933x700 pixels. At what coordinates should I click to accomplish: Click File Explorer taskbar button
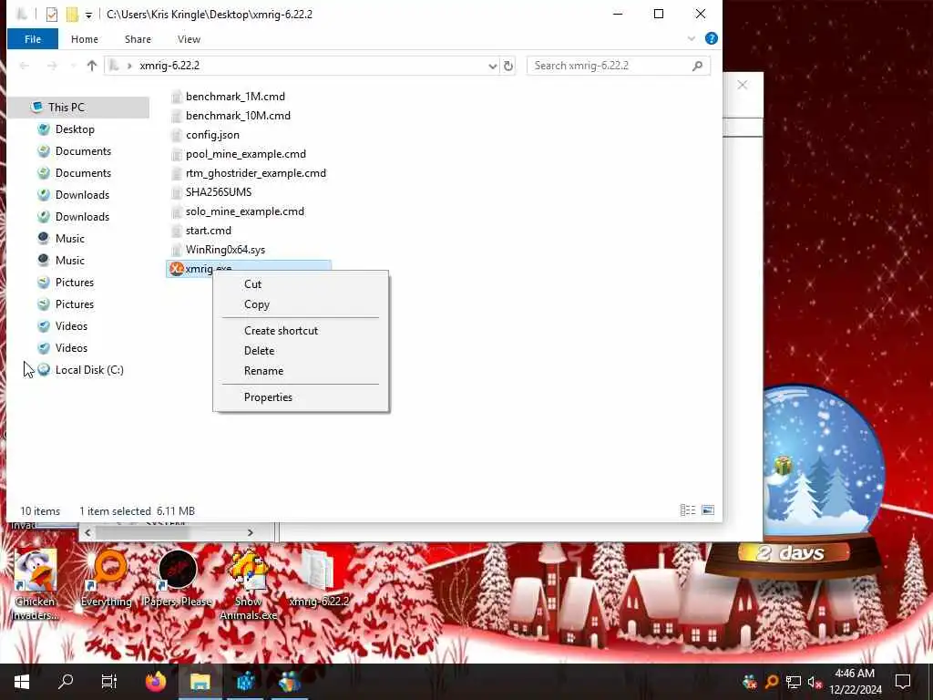point(200,682)
